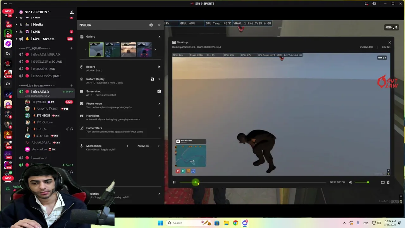Expand the Highlights options

pos(159,116)
